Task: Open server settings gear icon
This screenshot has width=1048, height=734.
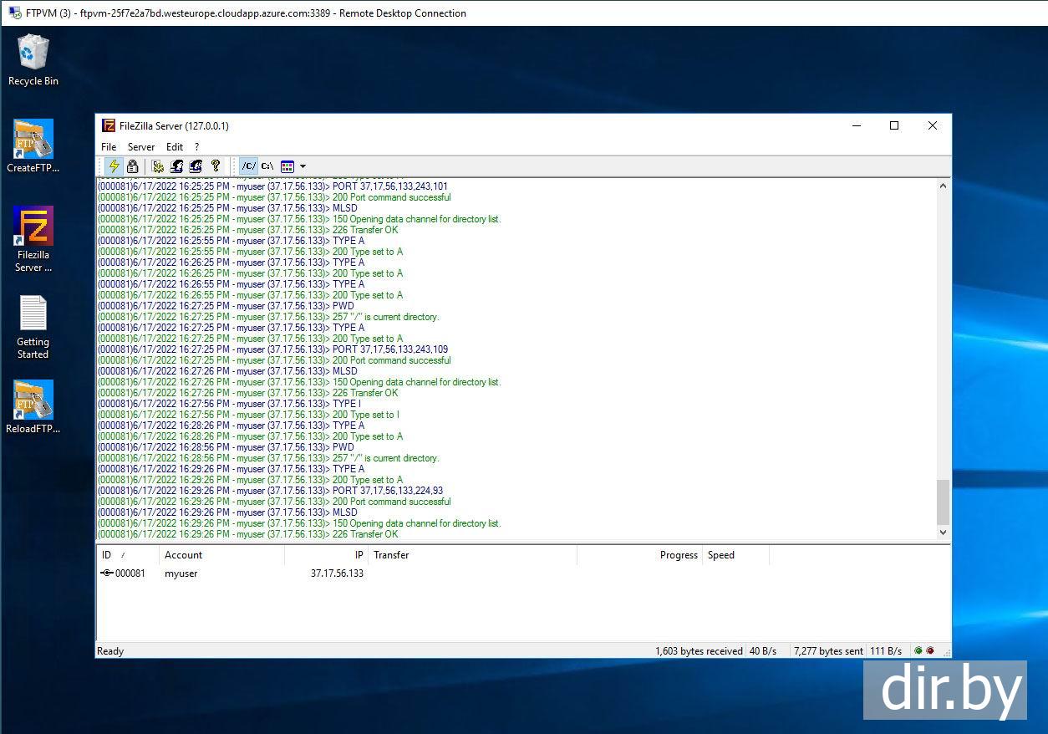Action: (158, 166)
